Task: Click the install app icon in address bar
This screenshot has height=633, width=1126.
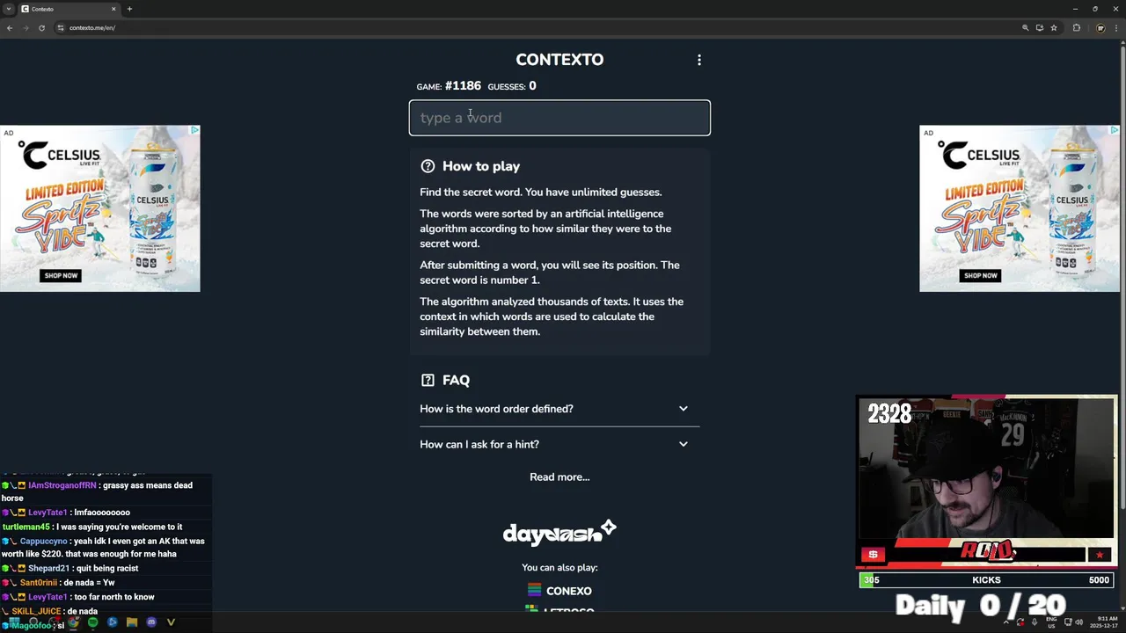Action: point(1039,27)
